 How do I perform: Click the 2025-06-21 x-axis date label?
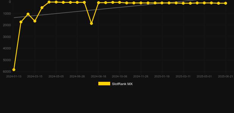225,77
